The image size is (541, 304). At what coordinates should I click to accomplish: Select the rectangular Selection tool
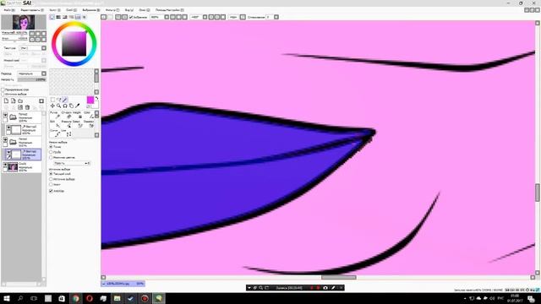(52, 100)
